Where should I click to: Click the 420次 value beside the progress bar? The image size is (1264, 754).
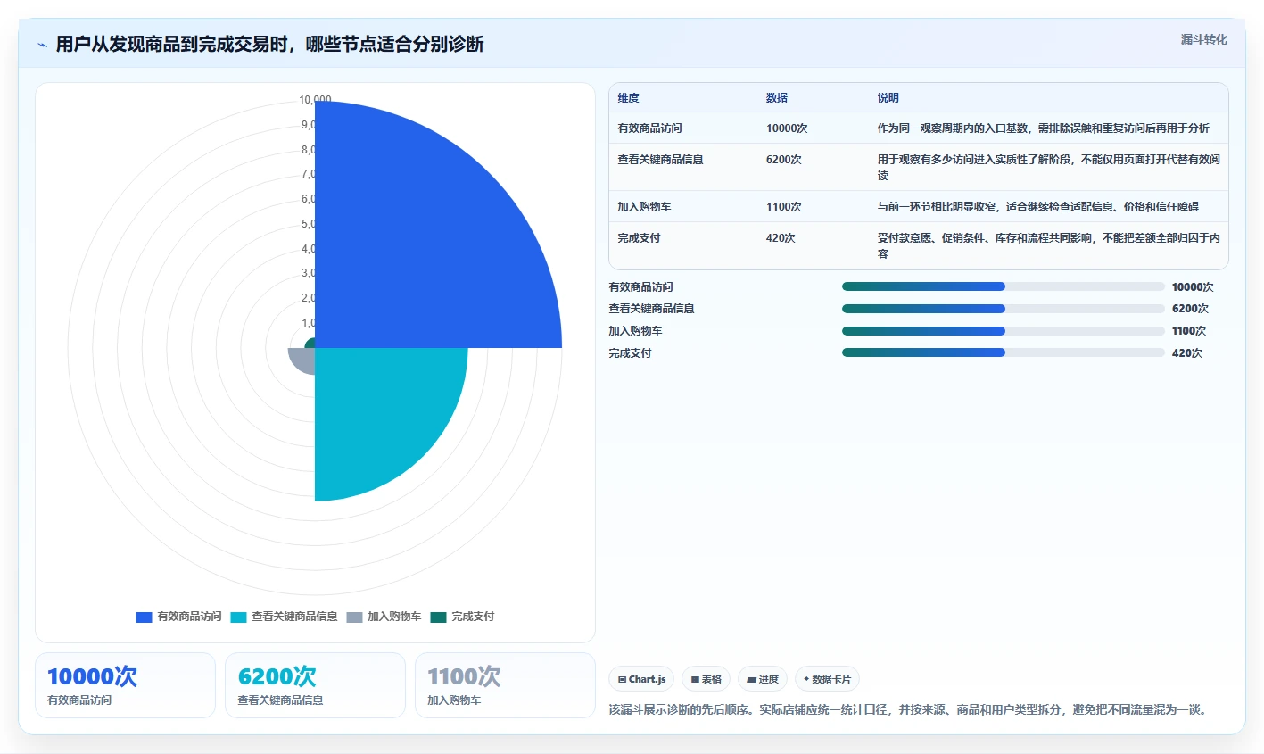(x=1186, y=353)
